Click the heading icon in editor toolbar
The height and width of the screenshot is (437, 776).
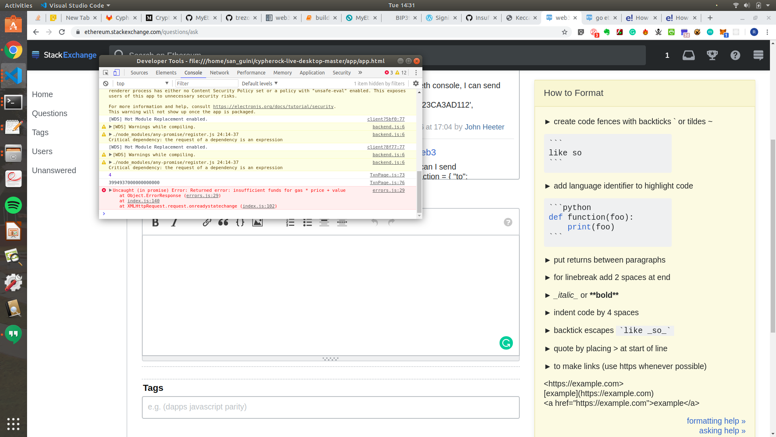tap(324, 223)
